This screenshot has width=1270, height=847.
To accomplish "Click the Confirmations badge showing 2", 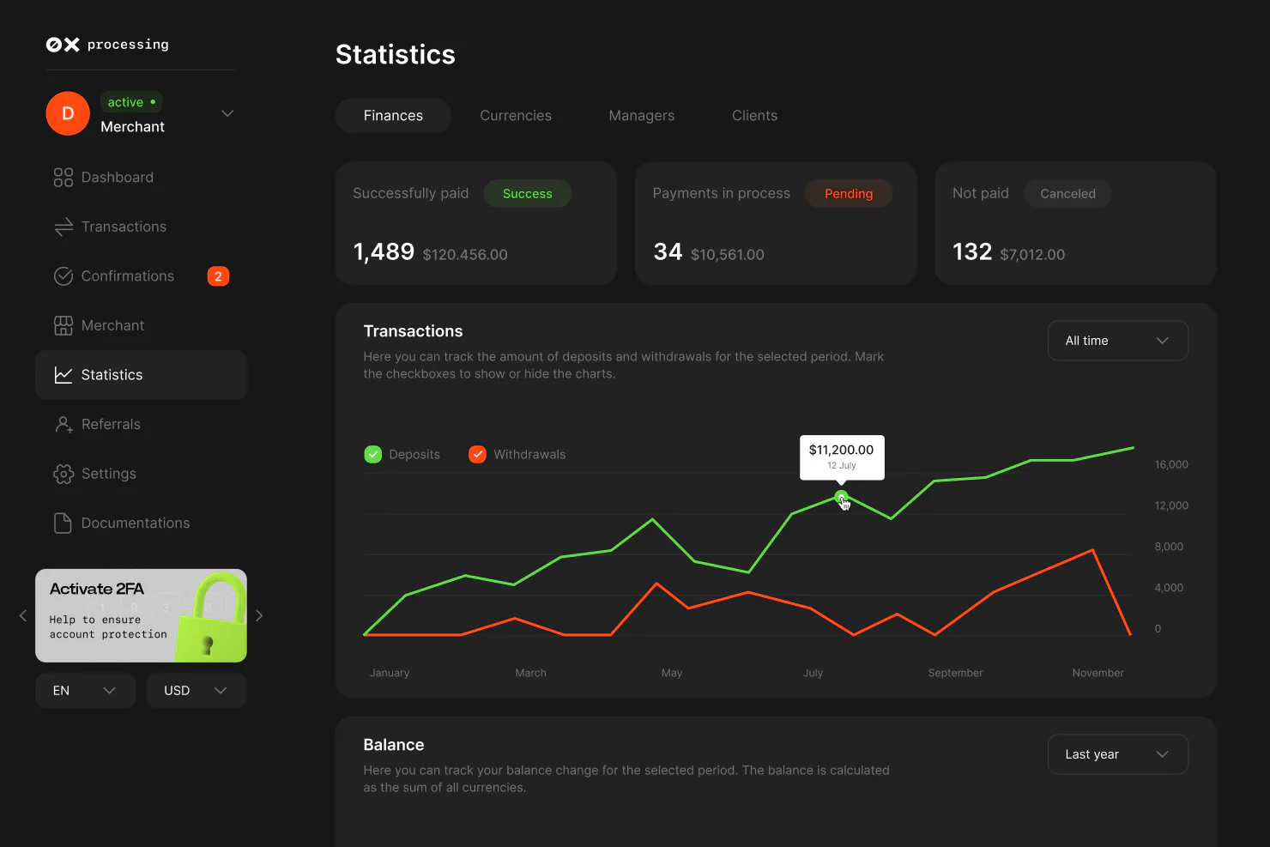I will point(218,276).
